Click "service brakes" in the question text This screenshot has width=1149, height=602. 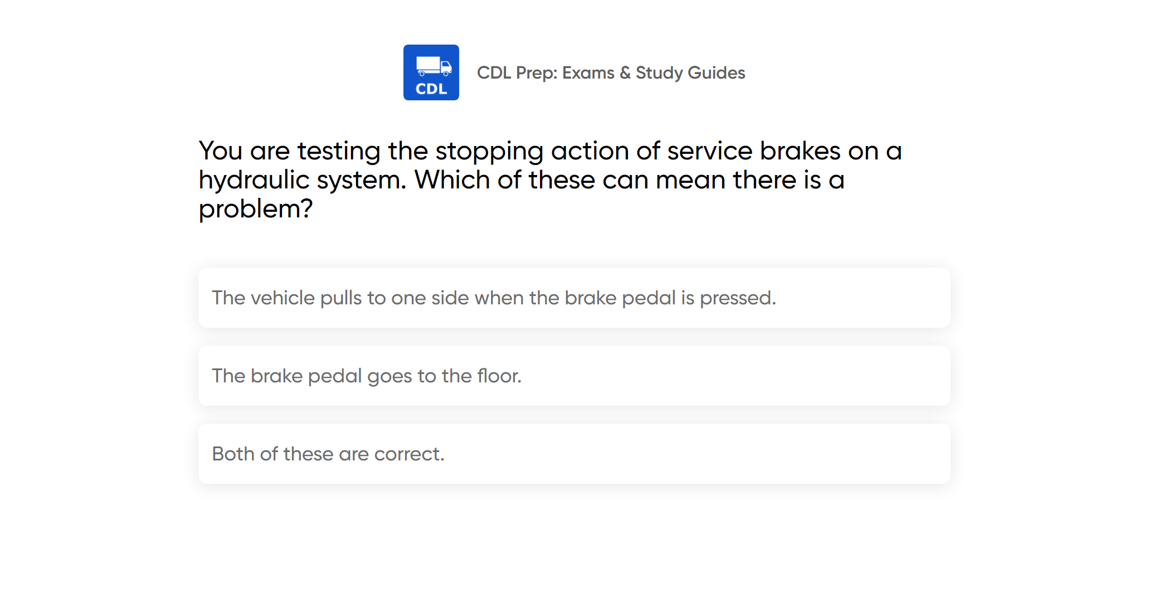(753, 151)
